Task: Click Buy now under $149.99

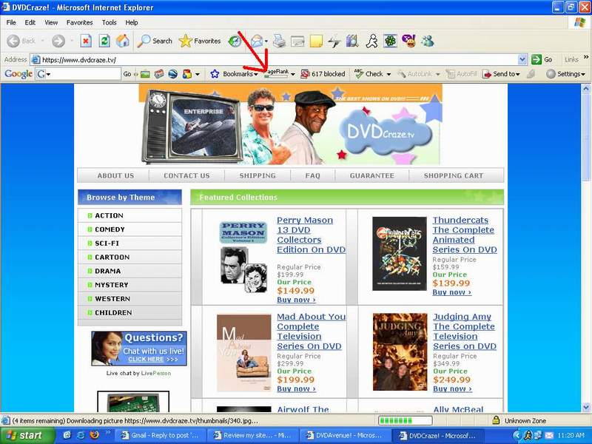Action: click(x=296, y=300)
